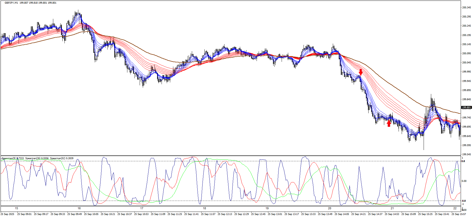Click the 25 Sep 2025 date label
Viewport: 474px width, 221px height.
(x=8, y=214)
